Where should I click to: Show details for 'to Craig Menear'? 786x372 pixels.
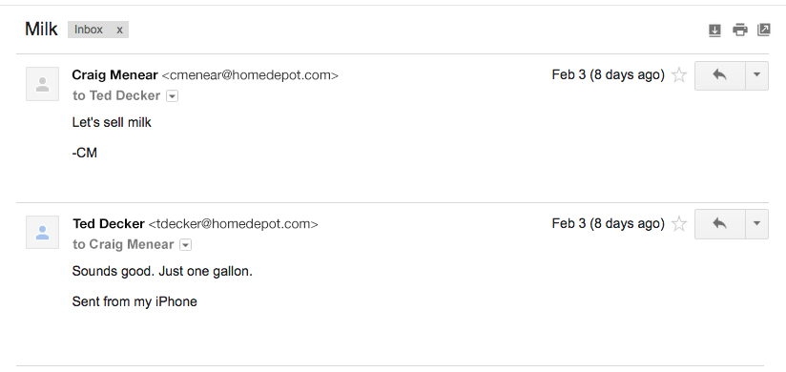pyautogui.click(x=185, y=244)
